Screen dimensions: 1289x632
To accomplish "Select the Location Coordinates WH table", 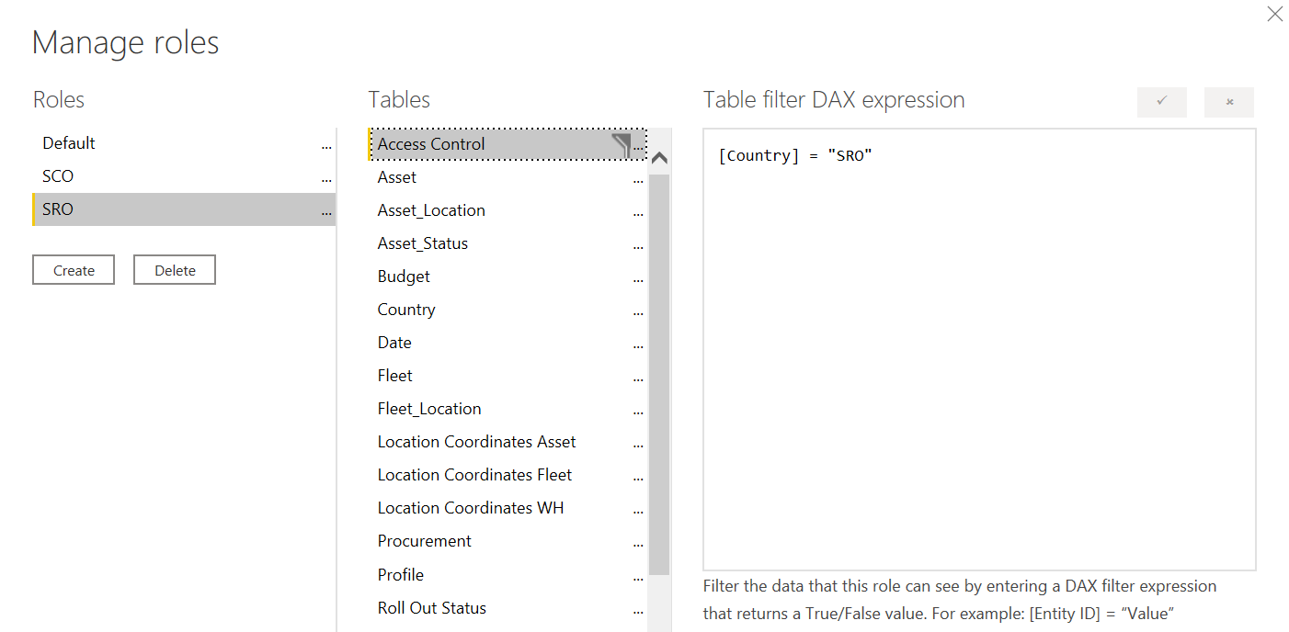I will [x=508, y=508].
